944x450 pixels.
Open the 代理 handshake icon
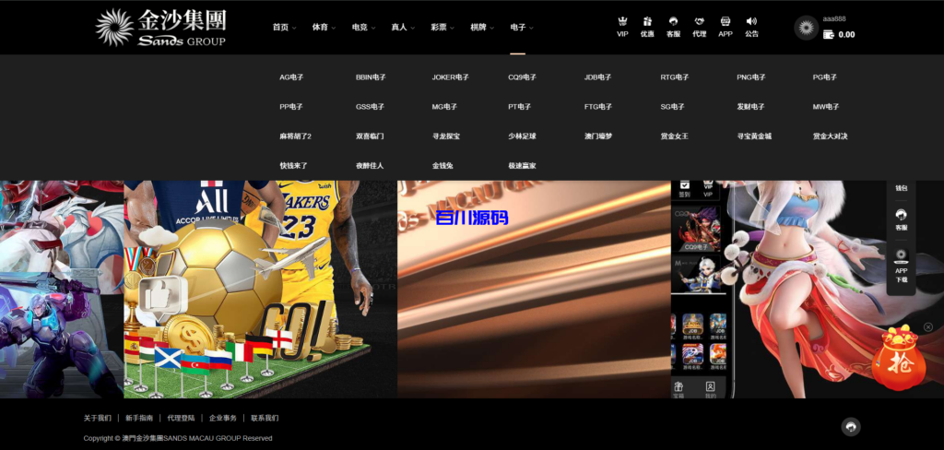coord(699,21)
